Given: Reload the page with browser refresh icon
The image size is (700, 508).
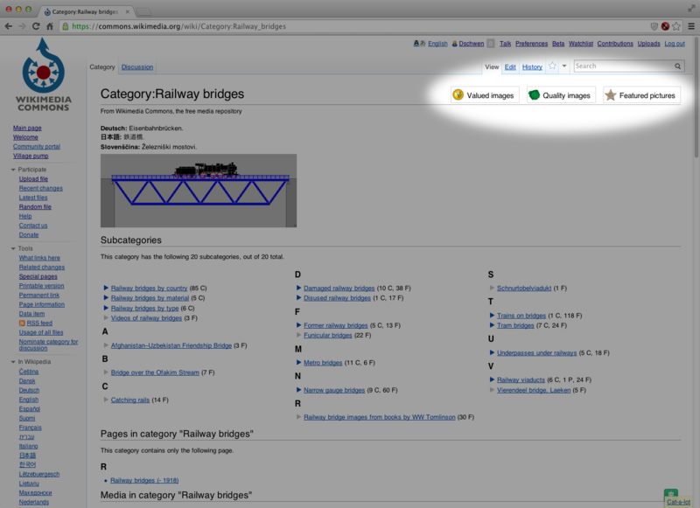Looking at the screenshot, I should tap(36, 26).
